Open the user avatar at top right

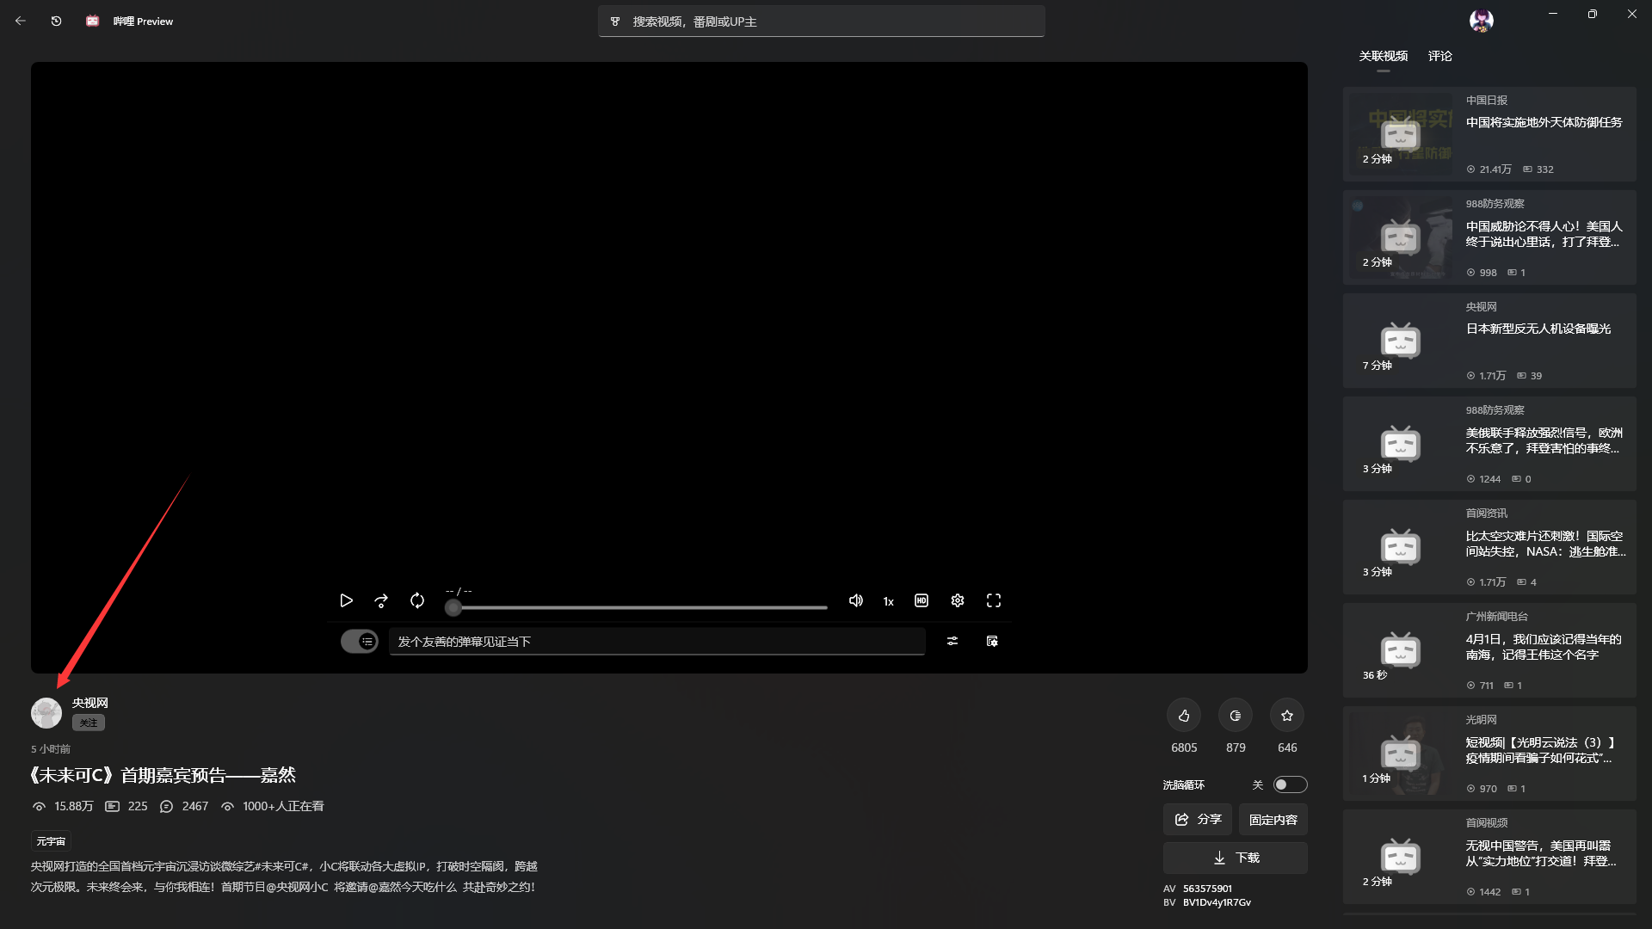tap(1481, 21)
